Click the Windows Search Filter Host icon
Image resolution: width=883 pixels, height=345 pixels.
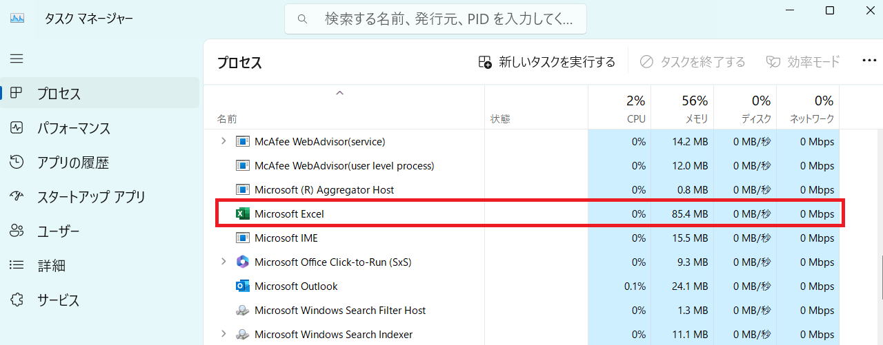click(x=242, y=311)
